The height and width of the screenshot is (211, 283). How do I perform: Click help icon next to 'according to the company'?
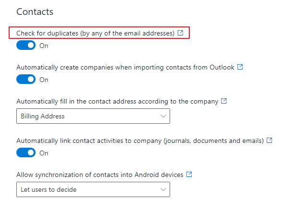click(x=224, y=101)
